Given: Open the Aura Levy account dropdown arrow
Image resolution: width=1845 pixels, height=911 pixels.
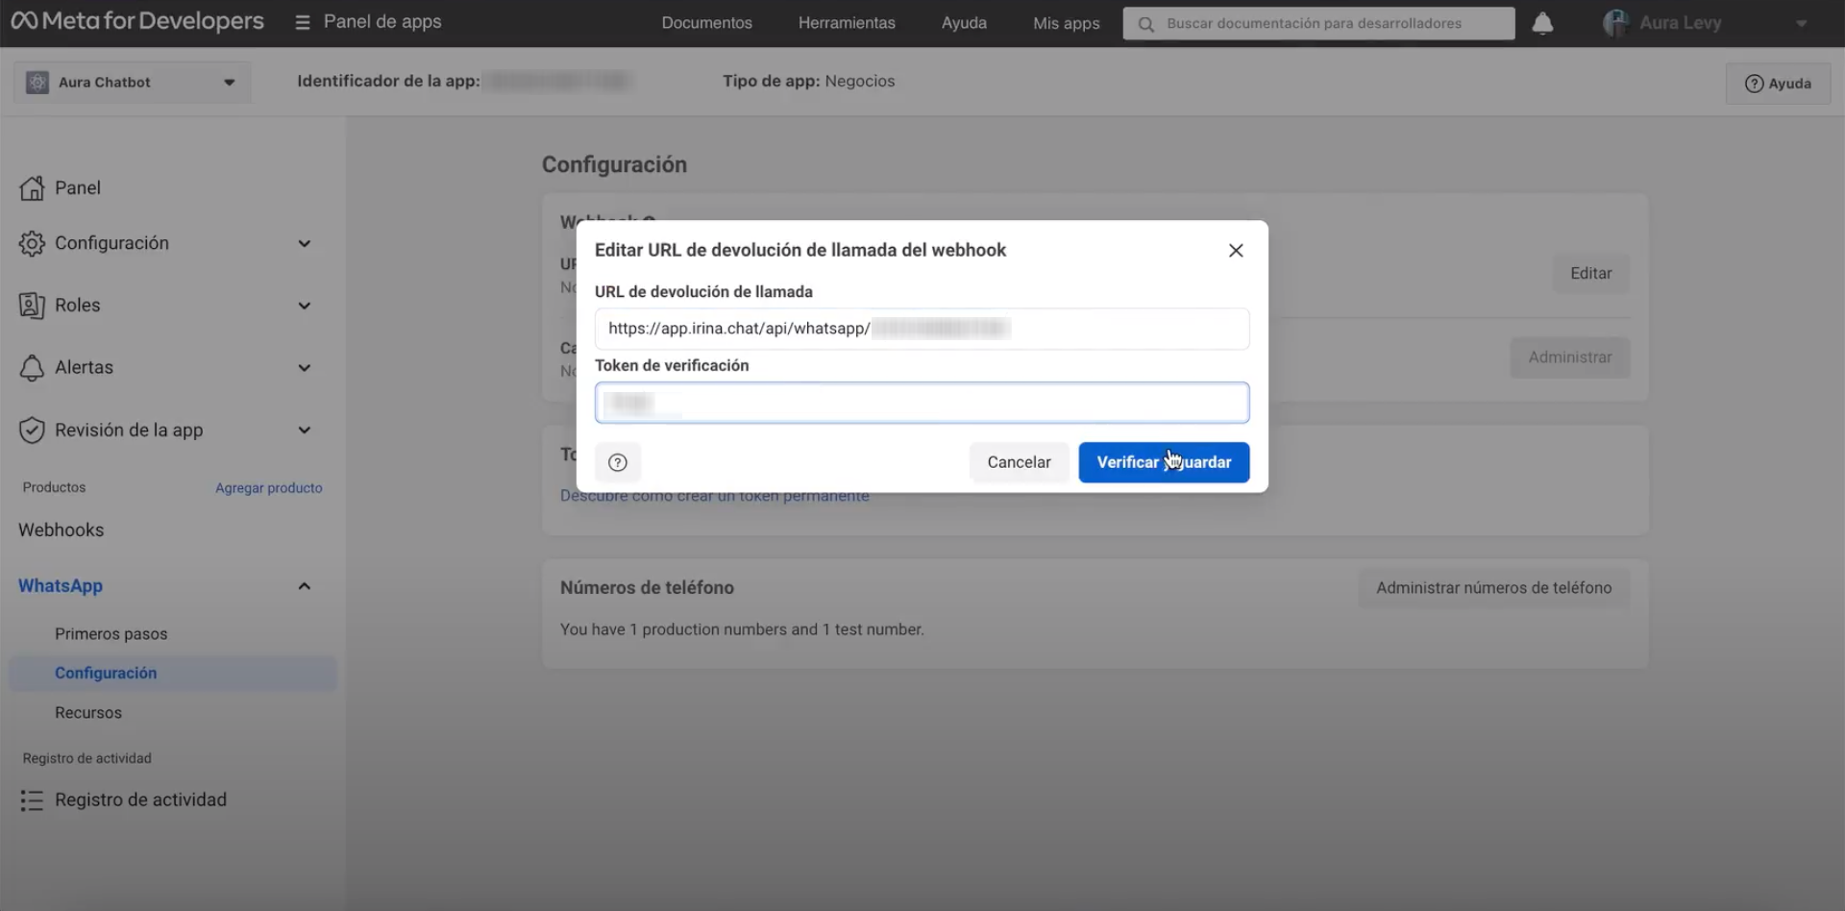Looking at the screenshot, I should click(1801, 24).
